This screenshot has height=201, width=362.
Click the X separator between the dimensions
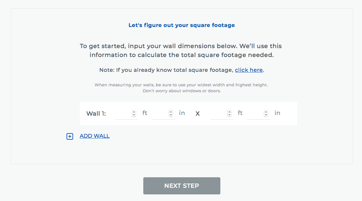(198, 114)
